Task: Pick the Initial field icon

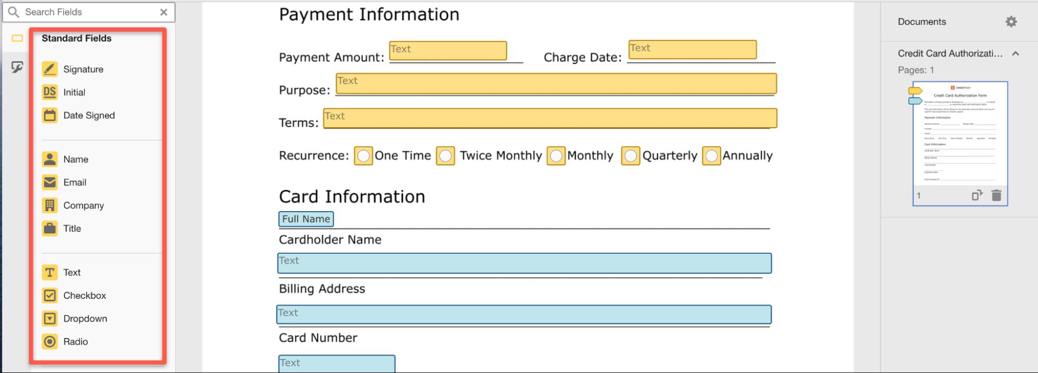Action: (50, 92)
